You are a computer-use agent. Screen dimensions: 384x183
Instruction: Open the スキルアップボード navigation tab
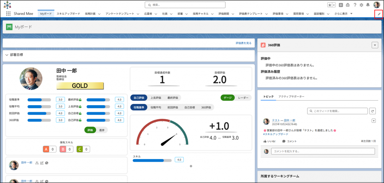[x=68, y=14]
